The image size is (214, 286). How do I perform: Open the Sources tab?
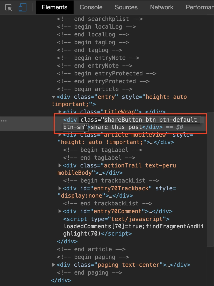(126, 7)
